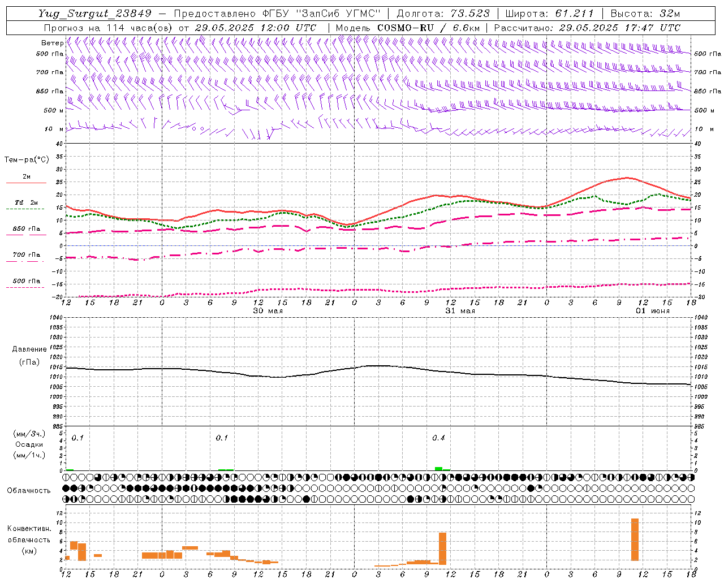Click the '(мм/3ч.)' precipitation unit label
Image resolution: width=724 pixels, height=579 pixels.
click(x=29, y=434)
